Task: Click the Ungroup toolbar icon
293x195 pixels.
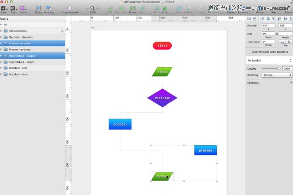Action: coord(49,8)
